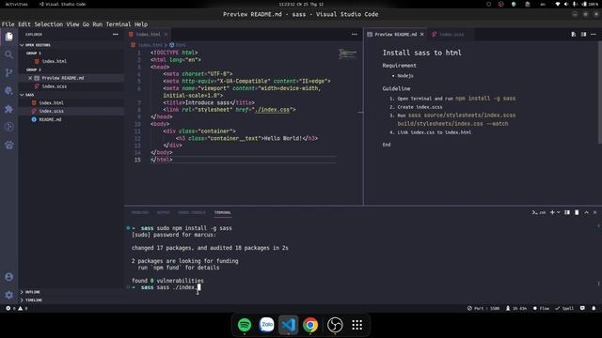Screen dimensions: 602x338
Task: Toggle the Spell checker status item
Action: click(564, 308)
